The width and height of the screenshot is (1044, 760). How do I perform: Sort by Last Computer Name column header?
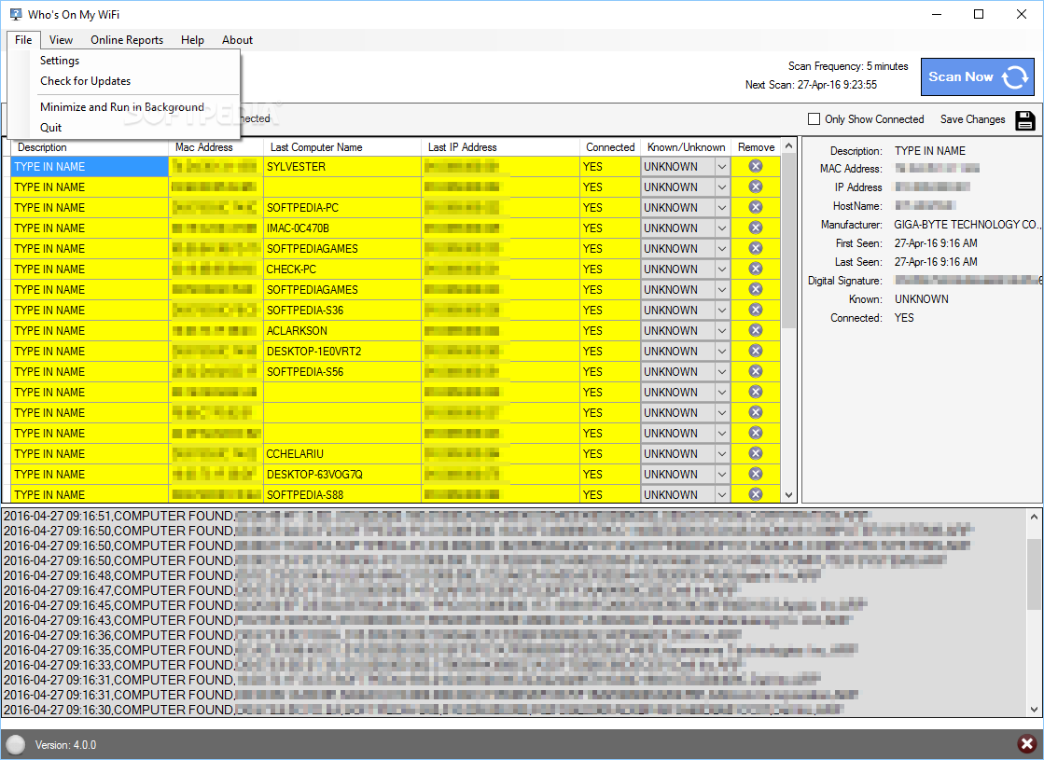point(342,147)
